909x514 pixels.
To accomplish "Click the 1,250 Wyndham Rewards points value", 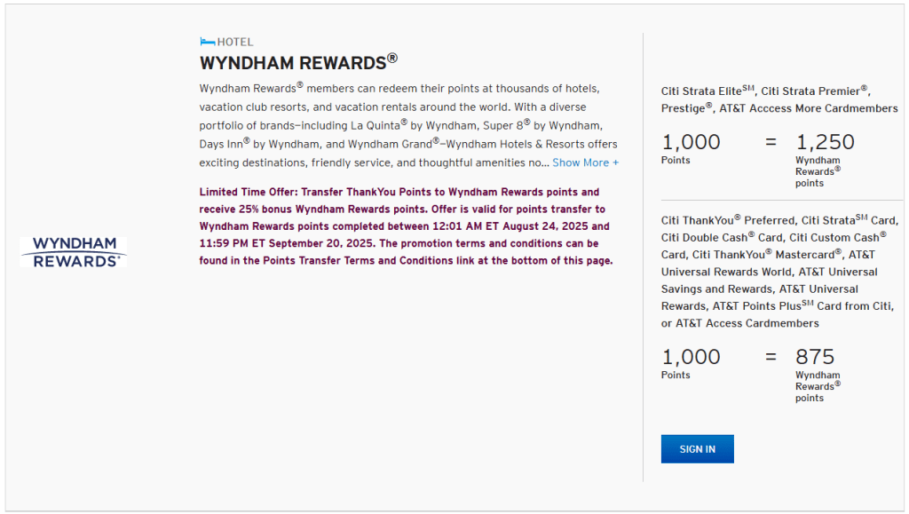I will [825, 142].
